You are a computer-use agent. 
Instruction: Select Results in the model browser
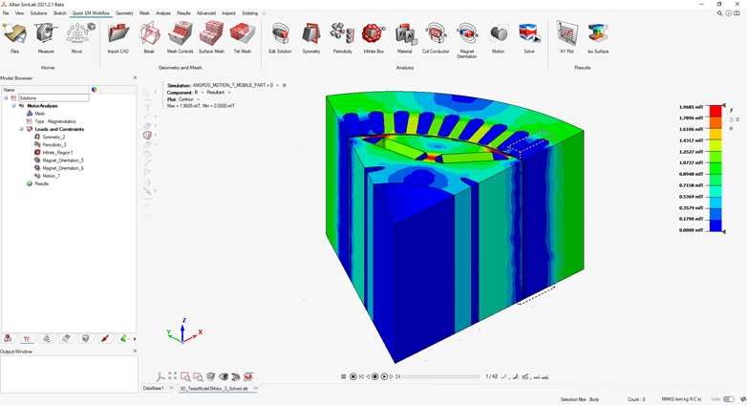pos(41,183)
